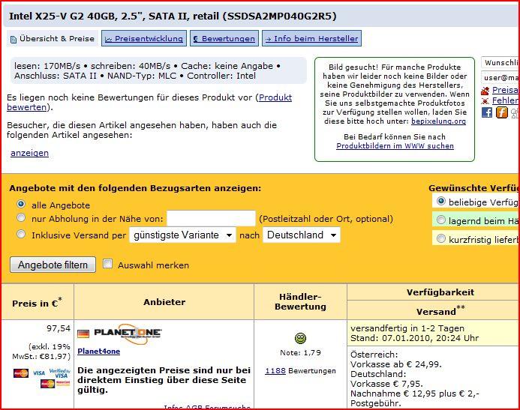Click the Fehler melden link

click(505, 100)
